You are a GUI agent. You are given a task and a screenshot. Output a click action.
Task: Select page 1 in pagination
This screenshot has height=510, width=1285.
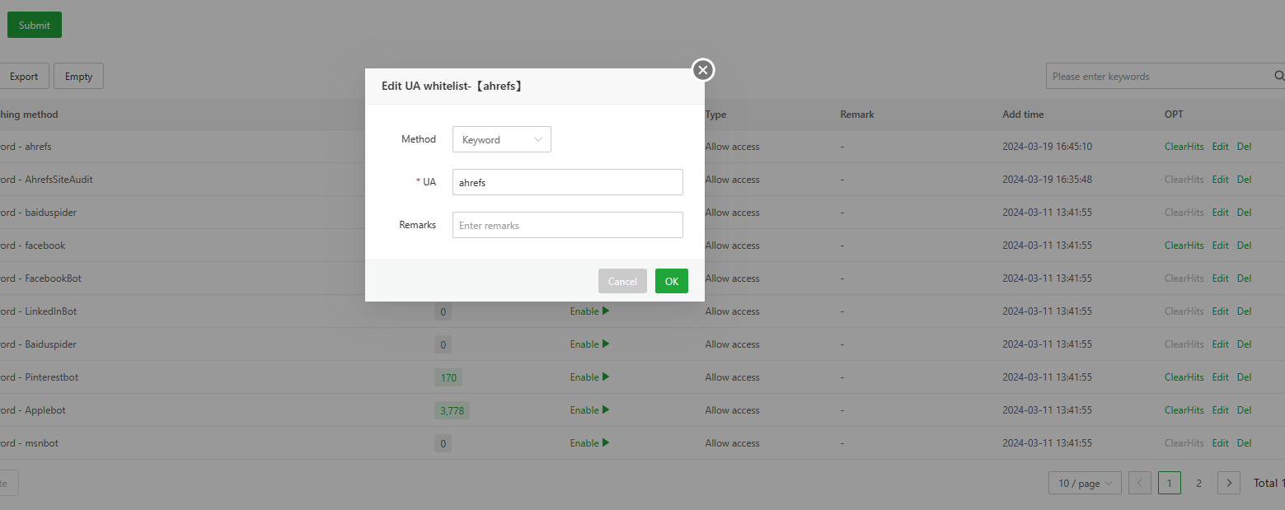[1169, 483]
